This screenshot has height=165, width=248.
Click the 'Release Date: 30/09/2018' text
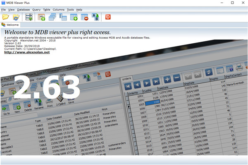click(x=22, y=46)
